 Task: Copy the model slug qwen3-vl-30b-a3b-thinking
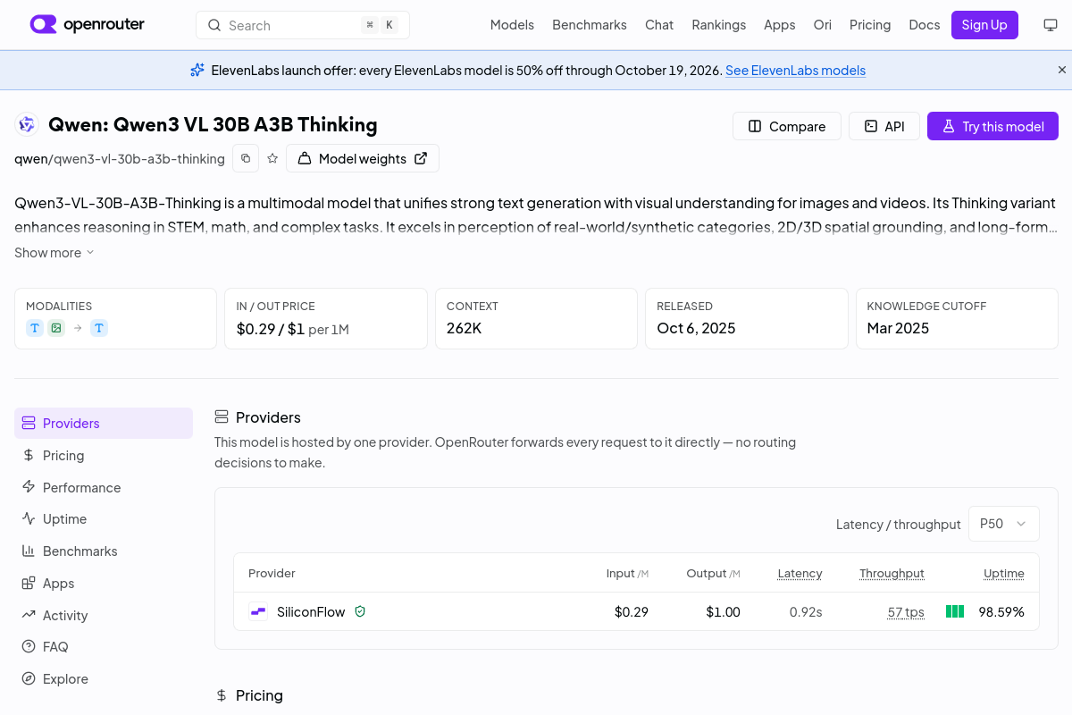tap(246, 158)
